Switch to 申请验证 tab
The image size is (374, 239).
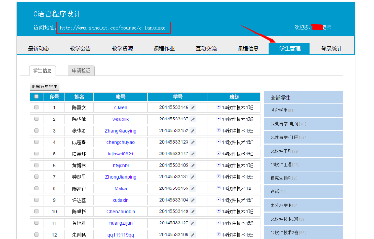(x=81, y=71)
